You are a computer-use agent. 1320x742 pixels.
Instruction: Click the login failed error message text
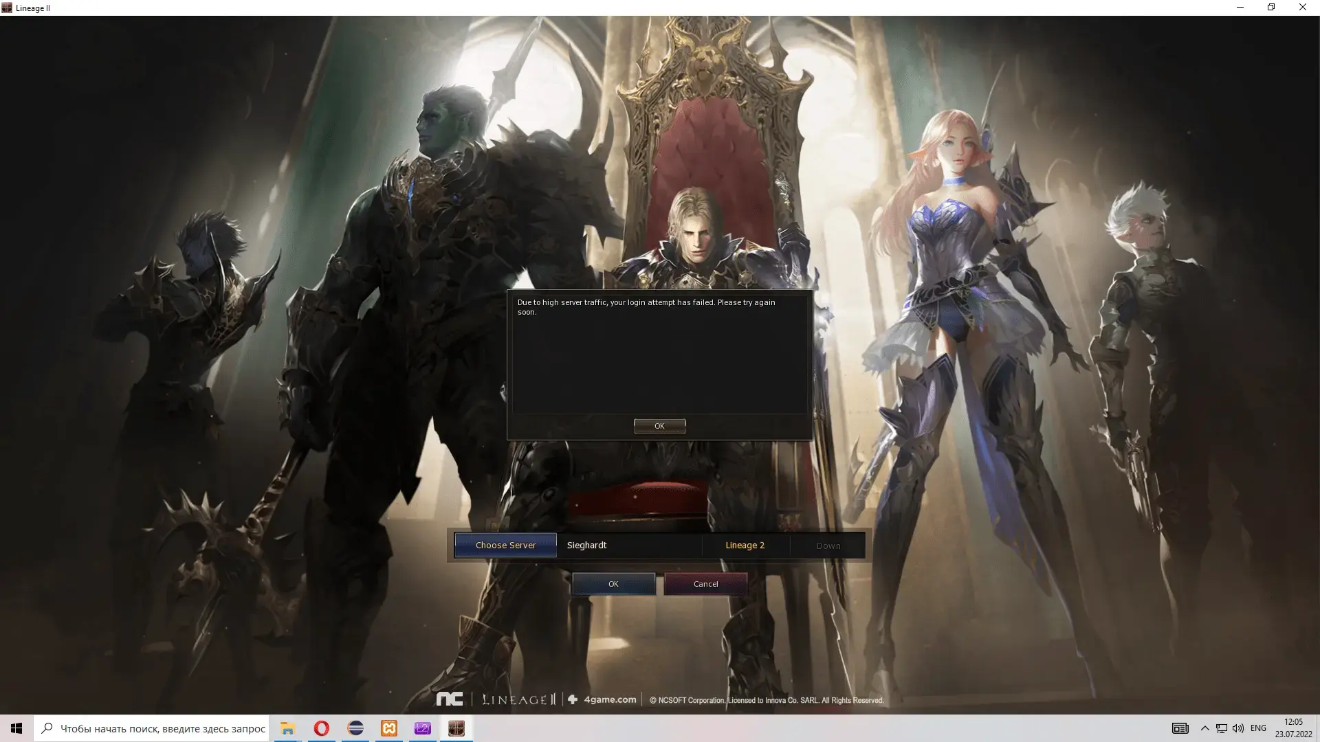646,307
